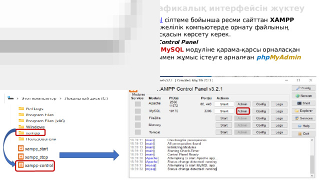The height and width of the screenshot is (180, 320).
Task: Maximize the XAMPP Control Panel window
Action: point(298,80)
